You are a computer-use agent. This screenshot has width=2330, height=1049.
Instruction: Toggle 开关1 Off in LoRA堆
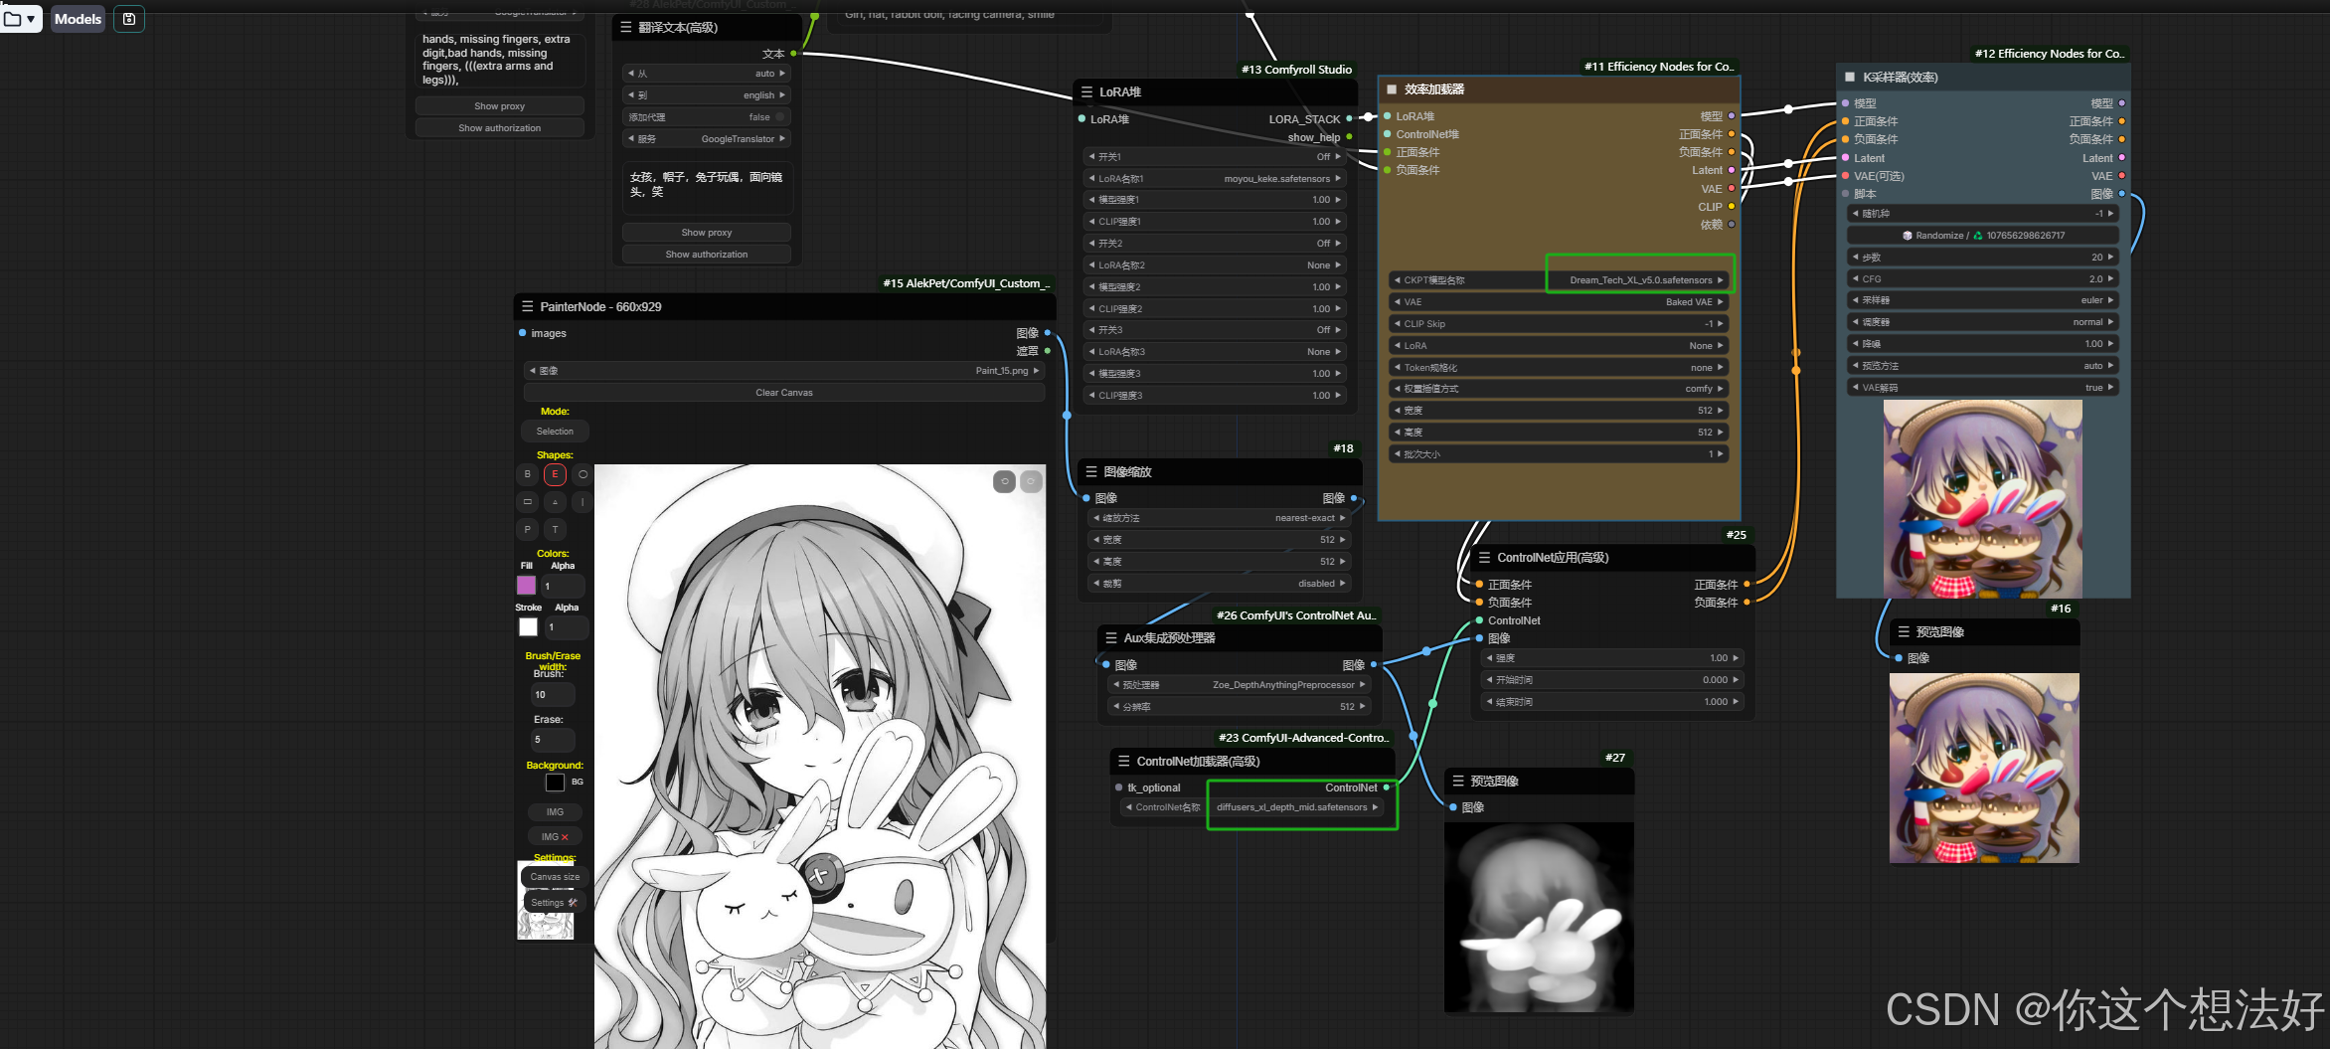[1215, 156]
